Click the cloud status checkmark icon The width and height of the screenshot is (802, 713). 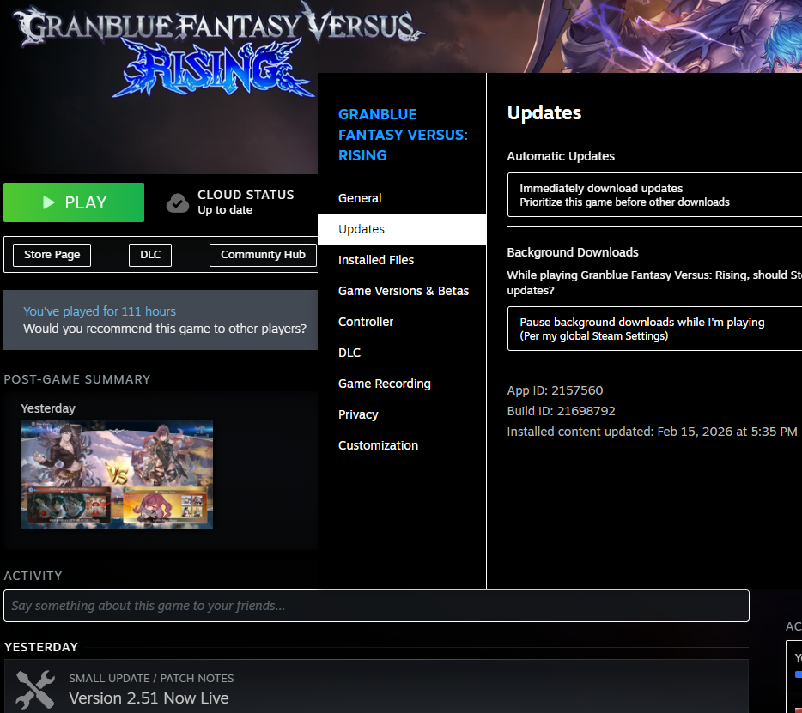[178, 202]
